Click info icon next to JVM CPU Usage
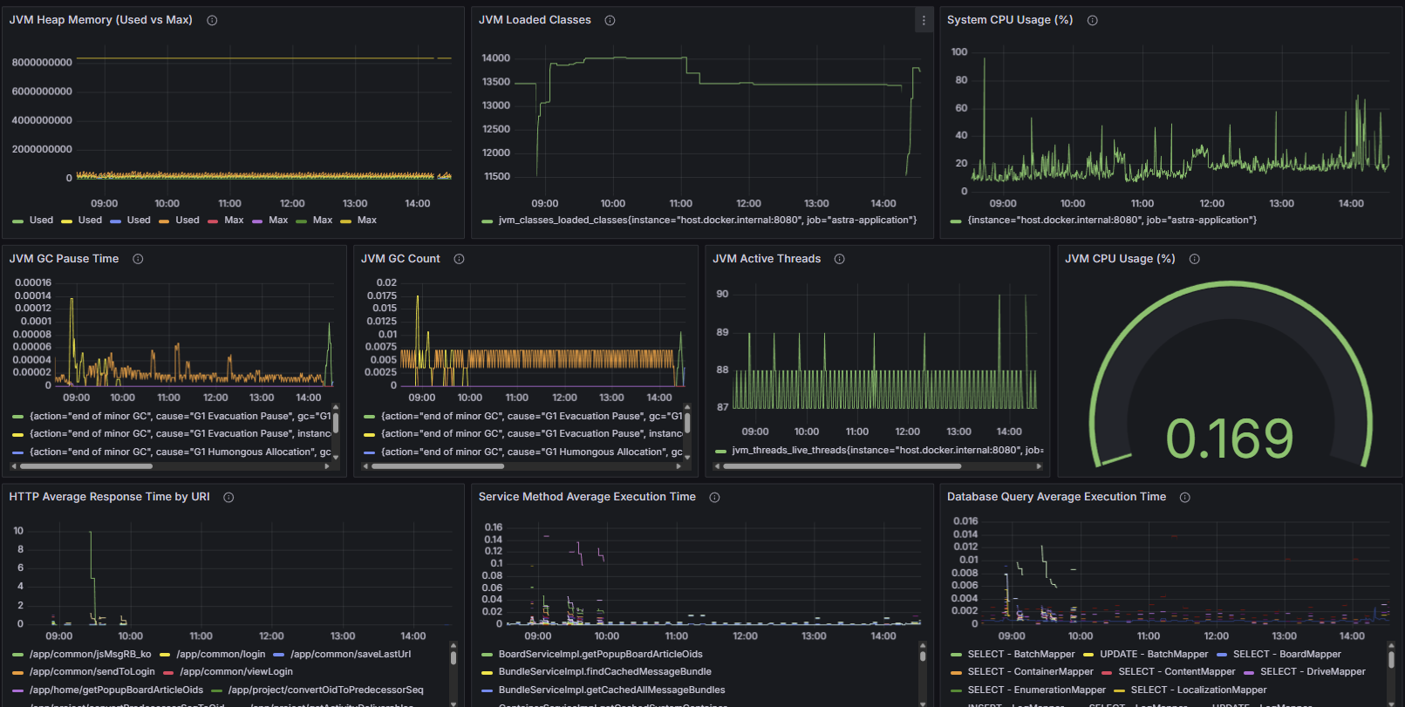The width and height of the screenshot is (1405, 707). pos(1194,259)
